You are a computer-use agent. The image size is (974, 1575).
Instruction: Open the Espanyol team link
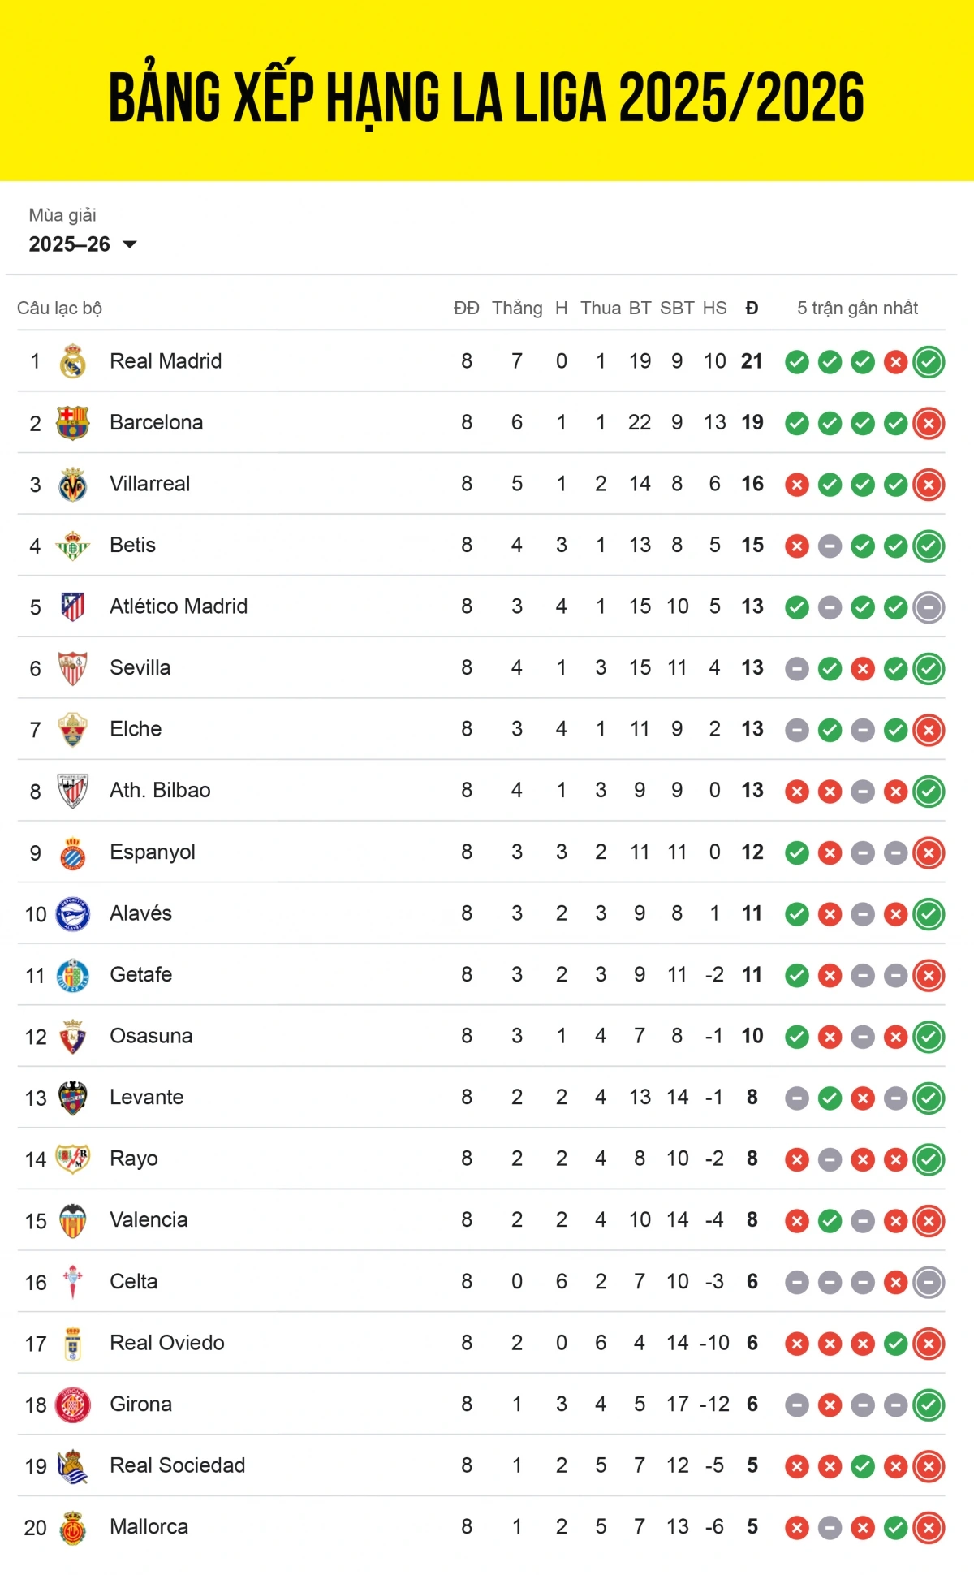(153, 852)
